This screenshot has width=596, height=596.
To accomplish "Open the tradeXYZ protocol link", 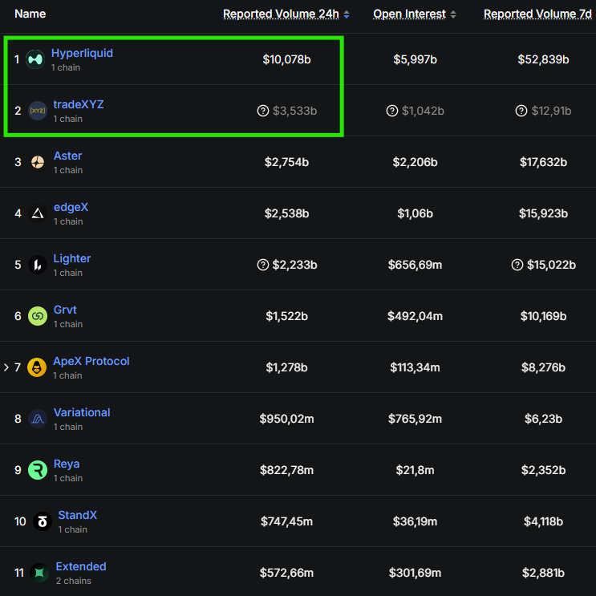I will point(79,104).
